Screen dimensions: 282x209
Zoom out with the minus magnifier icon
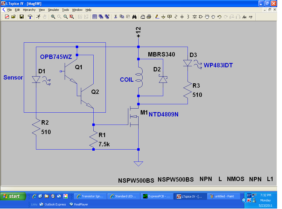pos(65,17)
